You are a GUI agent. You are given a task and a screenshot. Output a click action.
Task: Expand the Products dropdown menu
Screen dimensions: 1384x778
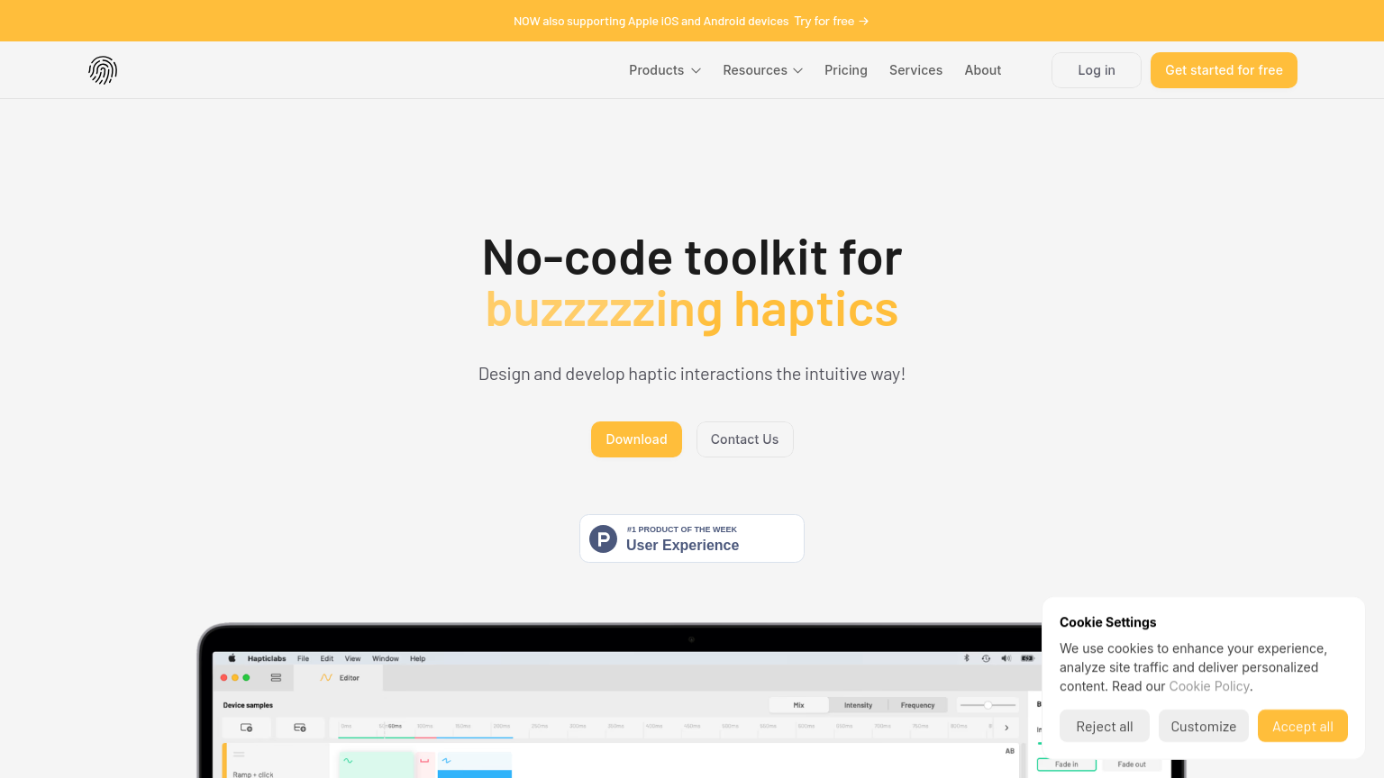tap(665, 70)
